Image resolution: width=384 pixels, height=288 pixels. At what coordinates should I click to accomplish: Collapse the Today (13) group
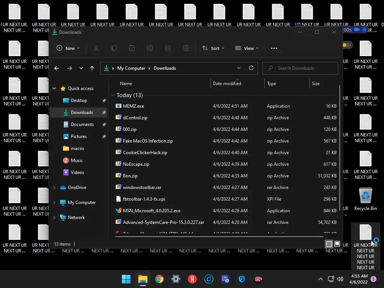(113, 95)
